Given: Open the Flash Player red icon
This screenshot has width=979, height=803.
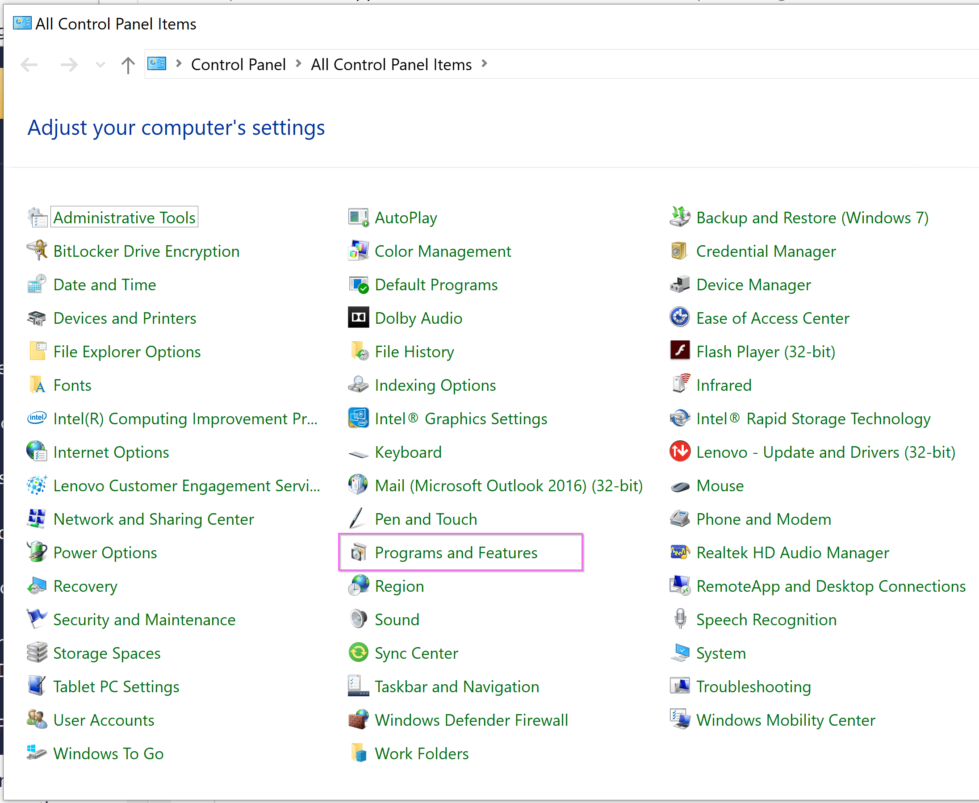Looking at the screenshot, I should coord(680,351).
